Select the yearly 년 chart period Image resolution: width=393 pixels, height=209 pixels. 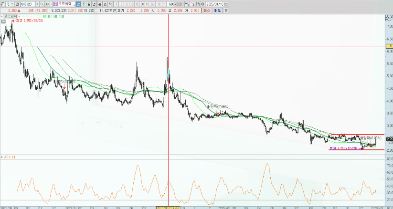pos(94,4)
